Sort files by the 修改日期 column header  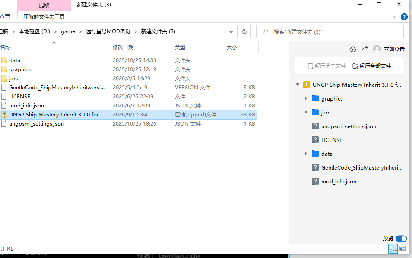point(141,47)
